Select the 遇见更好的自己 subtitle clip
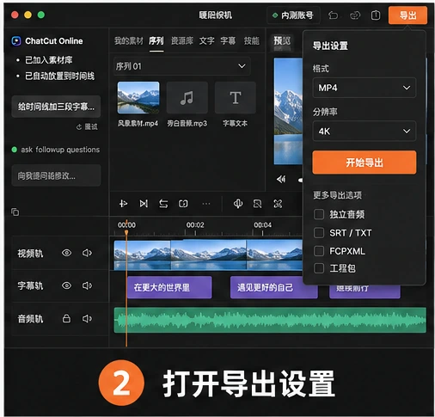This screenshot has width=435, height=417. tap(273, 287)
